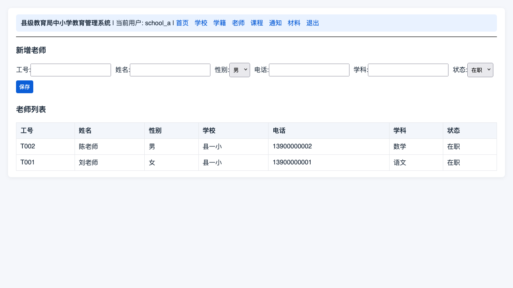Open the 材料 navigation link
The width and height of the screenshot is (513, 288).
click(x=294, y=23)
